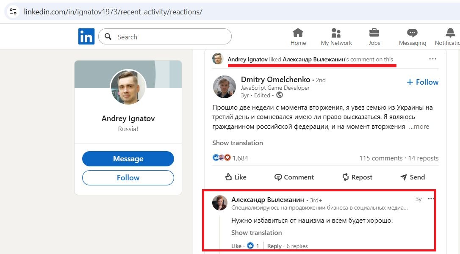This screenshot has height=254, width=460.
Task: Click the reaction emojis next to 1,684
Action: tap(222, 158)
